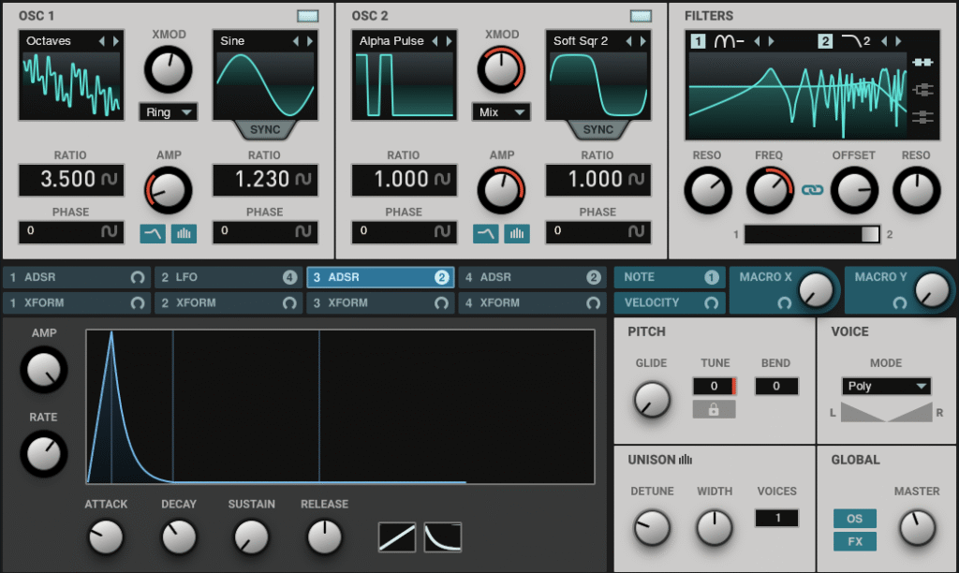Select the serial filter routing icon

922,64
